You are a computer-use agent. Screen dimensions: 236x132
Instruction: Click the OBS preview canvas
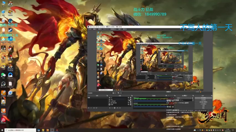coord(150,61)
